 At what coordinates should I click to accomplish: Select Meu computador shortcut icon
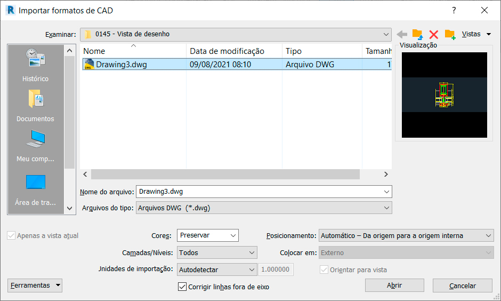pyautogui.click(x=35, y=145)
